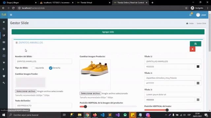Click the background image preview thumbnail
The width and height of the screenshot is (211, 118).
tap(31, 82)
